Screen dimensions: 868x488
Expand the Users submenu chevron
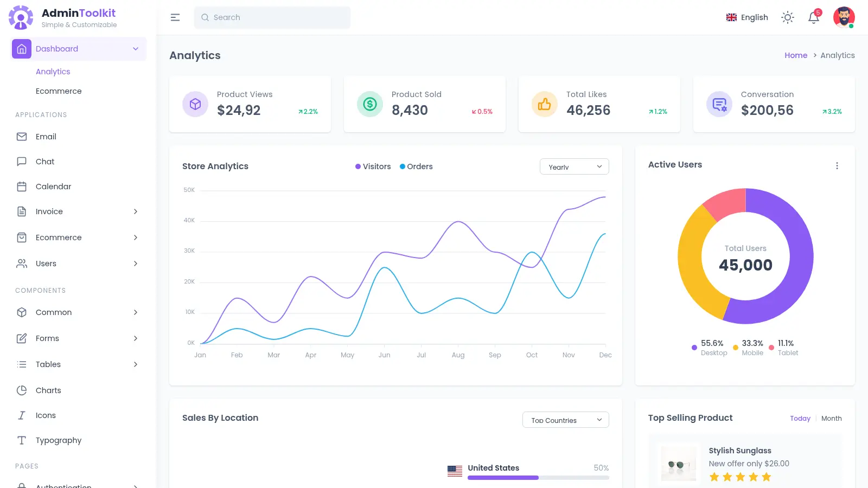click(x=136, y=264)
